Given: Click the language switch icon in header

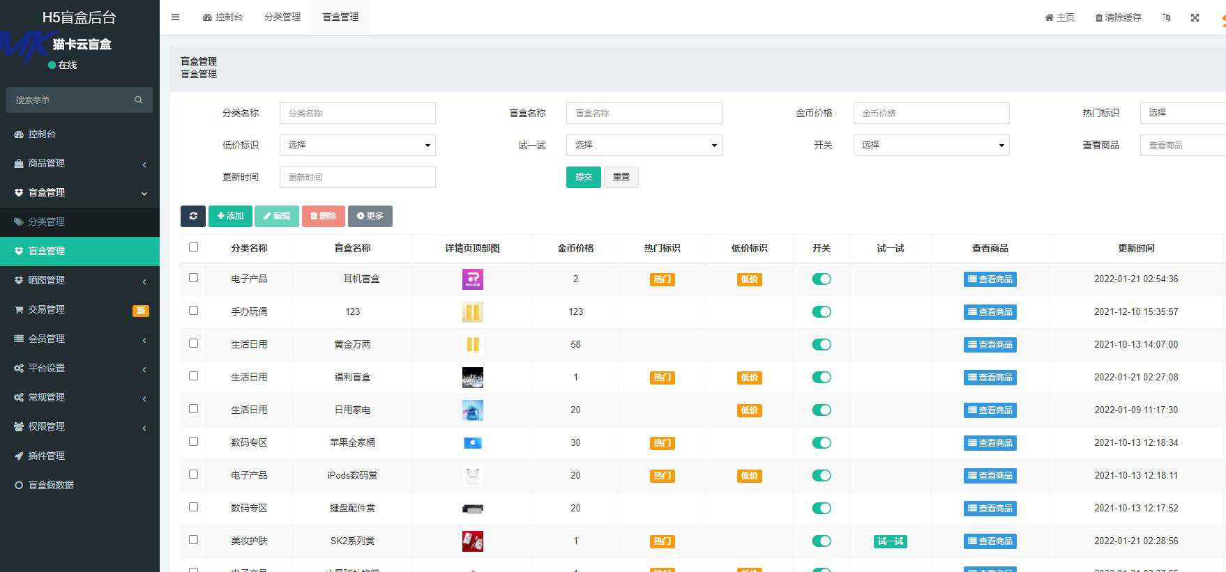Looking at the screenshot, I should coord(1166,17).
